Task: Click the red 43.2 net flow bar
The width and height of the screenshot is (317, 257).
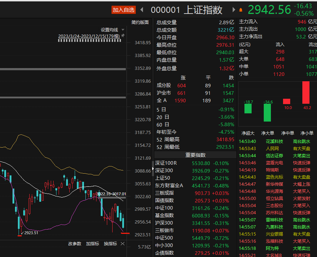Action: tap(306, 93)
